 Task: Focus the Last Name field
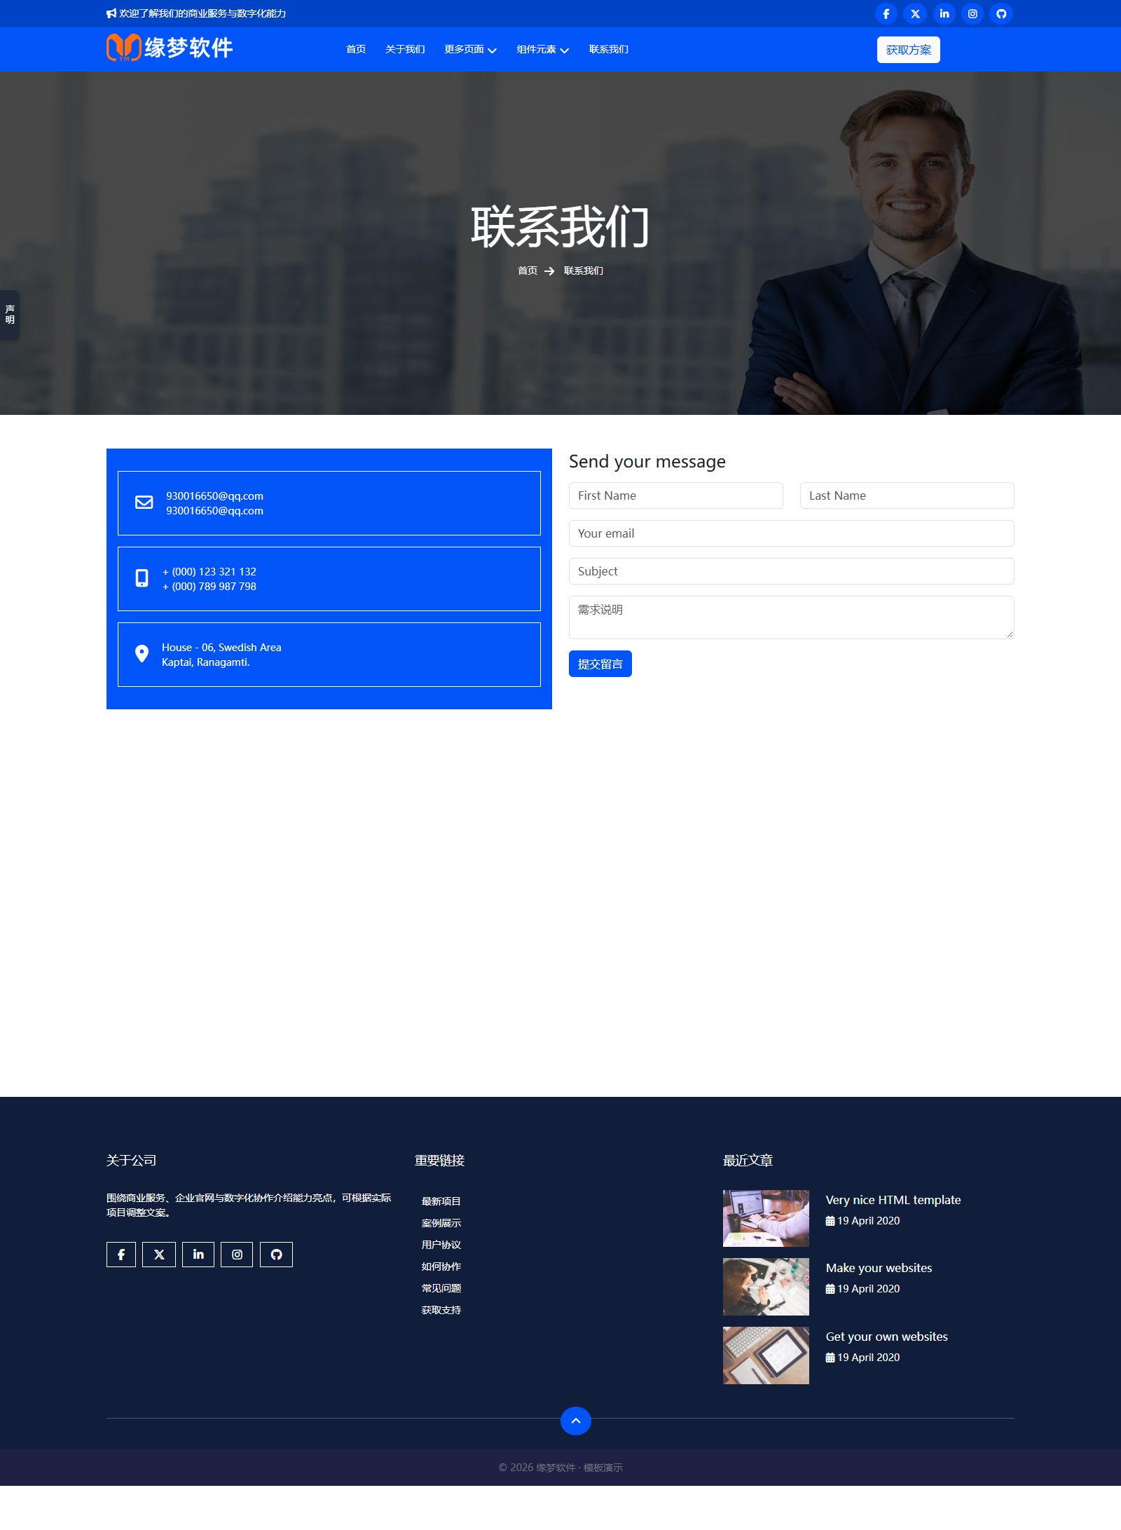pyautogui.click(x=907, y=496)
